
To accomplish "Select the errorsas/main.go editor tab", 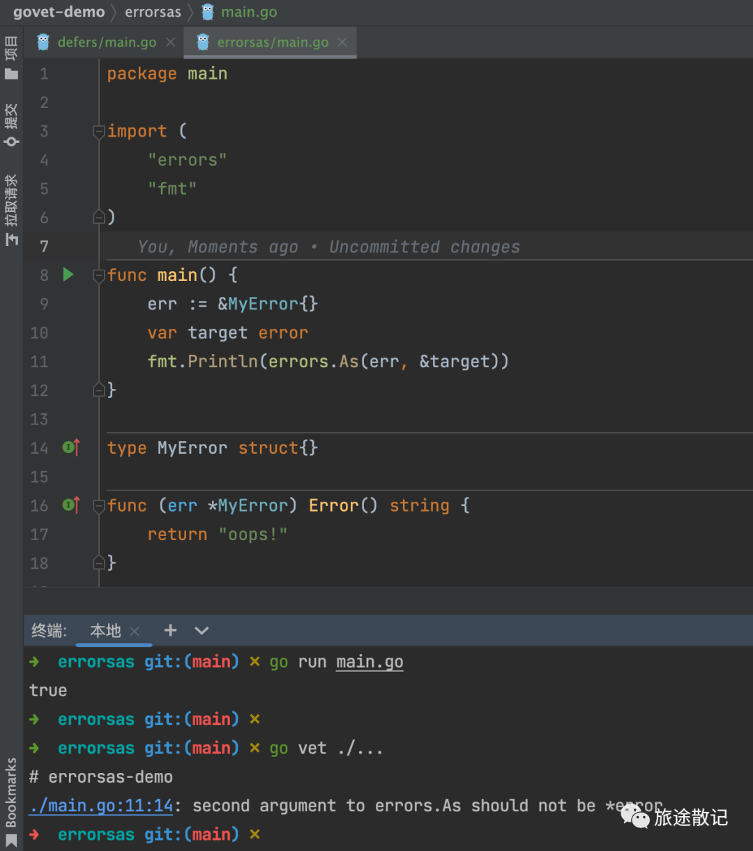I will (271, 43).
